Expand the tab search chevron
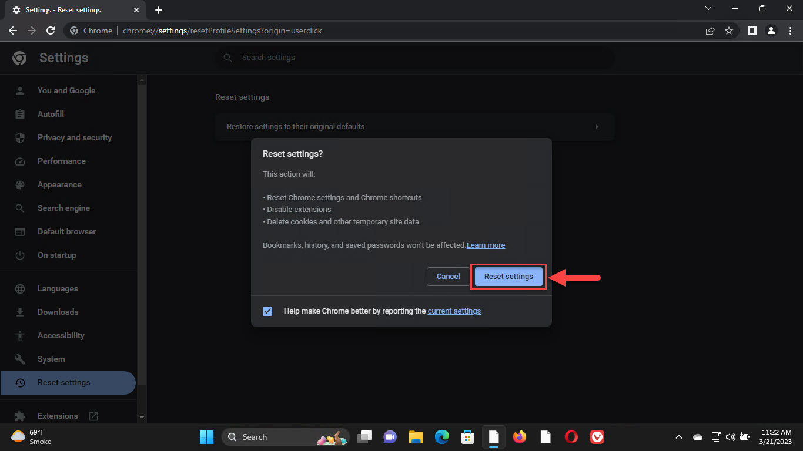This screenshot has height=451, width=803. coord(708,9)
